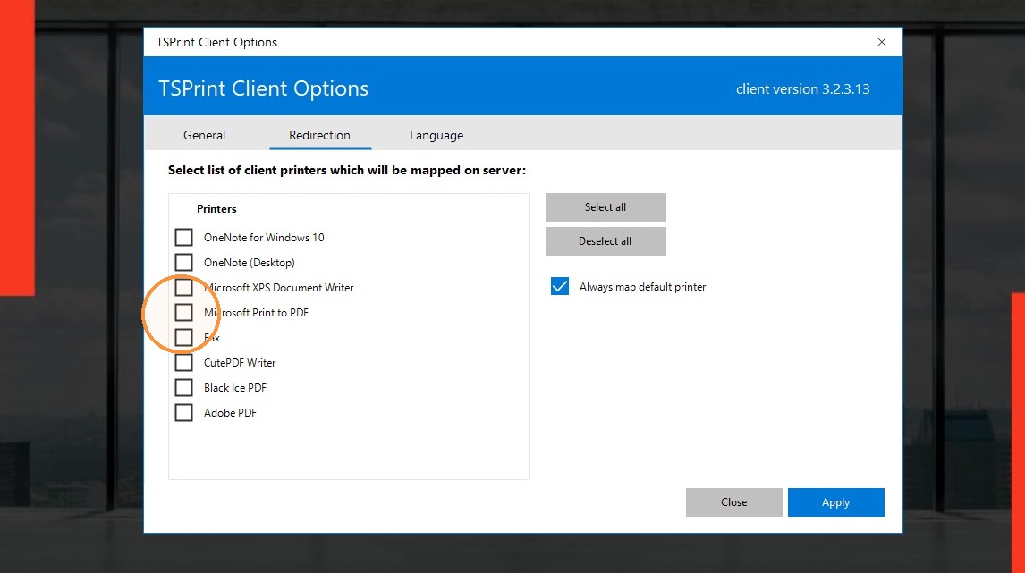Enable the Black Ice PDF checkbox

pyautogui.click(x=183, y=387)
